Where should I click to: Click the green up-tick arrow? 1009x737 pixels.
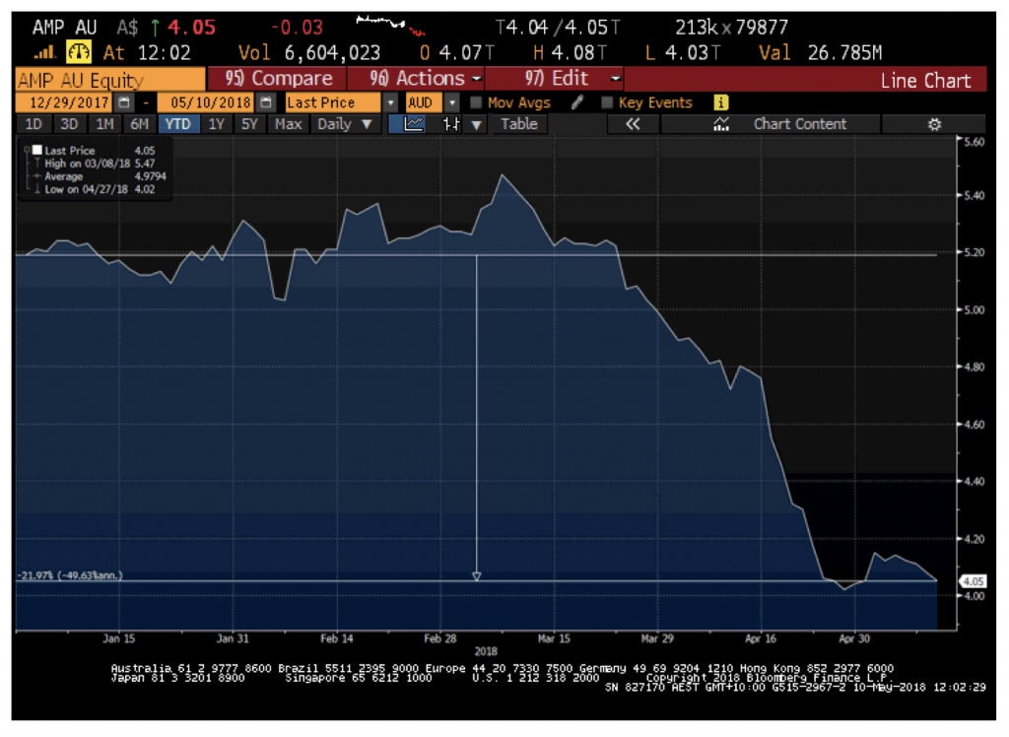point(155,28)
